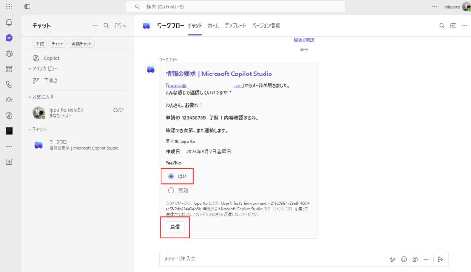Open chat header more options ellipsis
Screen dimensions: 471x272
[465, 26]
